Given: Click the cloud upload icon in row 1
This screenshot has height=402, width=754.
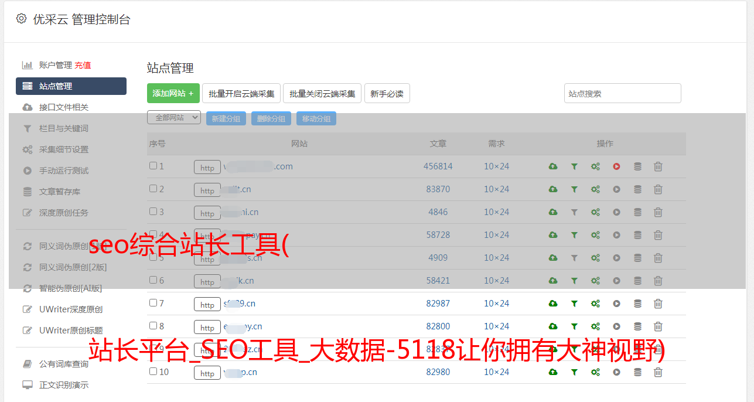Looking at the screenshot, I should click(553, 166).
